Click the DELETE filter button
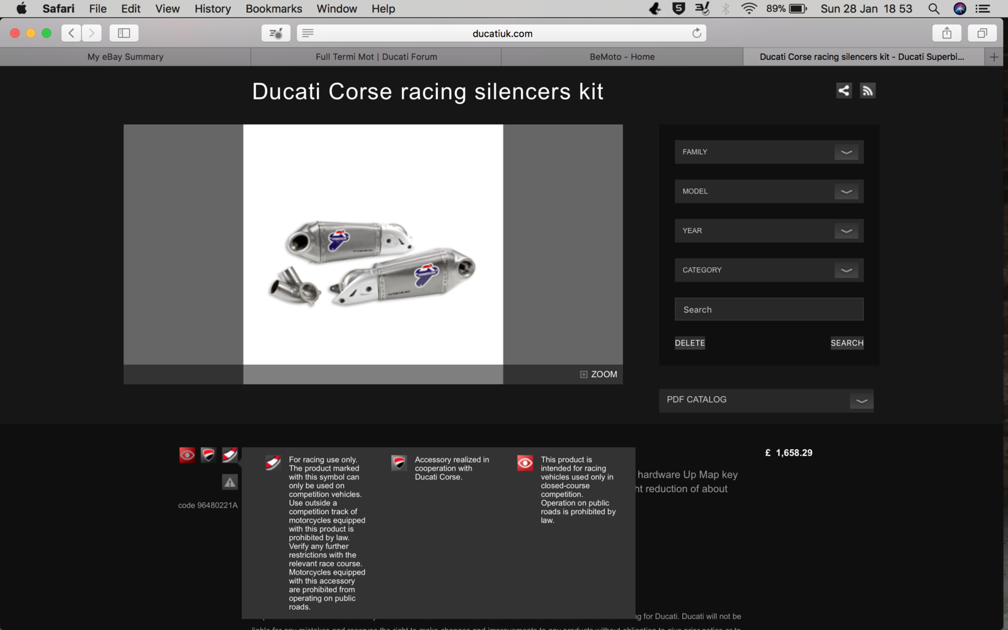 tap(690, 343)
